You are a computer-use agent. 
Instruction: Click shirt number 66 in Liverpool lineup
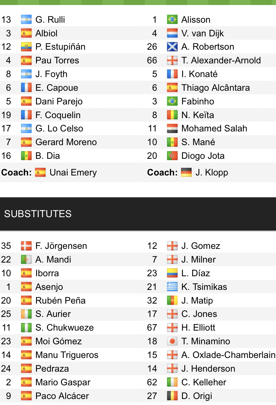pyautogui.click(x=152, y=61)
